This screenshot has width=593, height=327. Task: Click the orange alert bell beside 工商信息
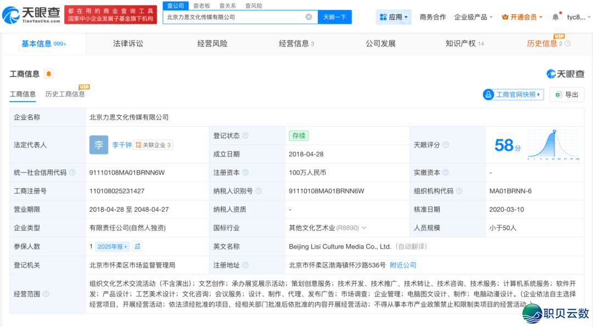click(x=49, y=74)
